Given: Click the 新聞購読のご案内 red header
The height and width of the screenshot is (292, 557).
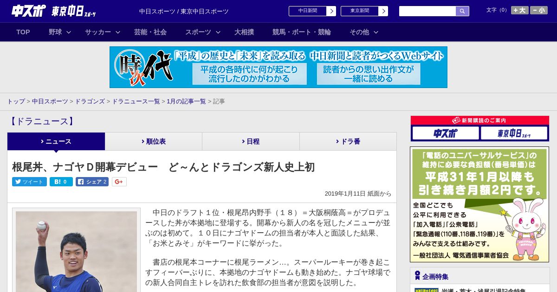Looking at the screenshot, I should (x=480, y=121).
